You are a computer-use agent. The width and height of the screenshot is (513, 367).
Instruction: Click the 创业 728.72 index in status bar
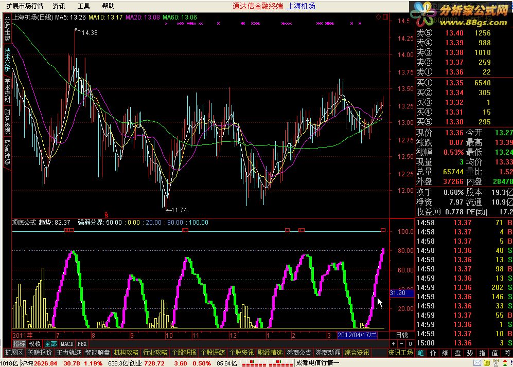147,363
